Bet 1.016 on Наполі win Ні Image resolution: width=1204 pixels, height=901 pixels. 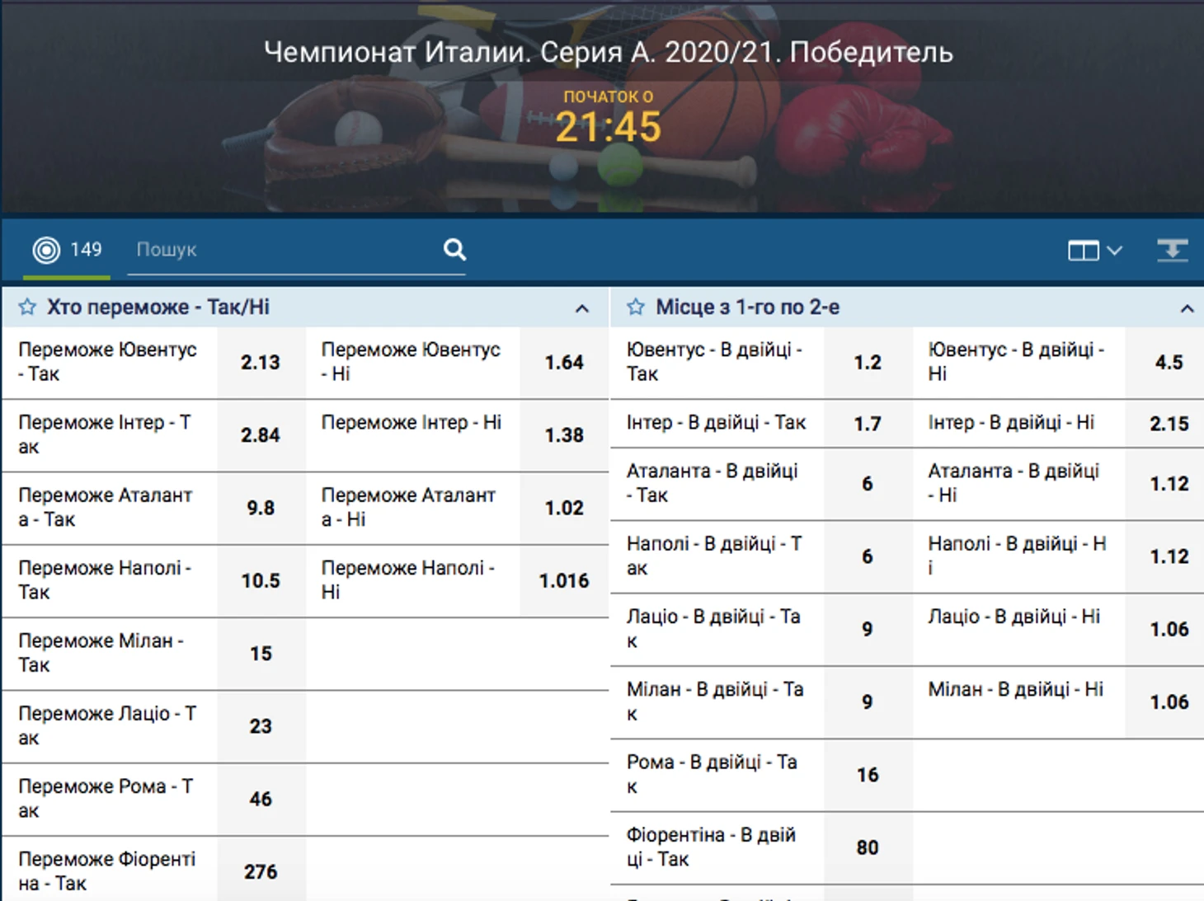564,580
